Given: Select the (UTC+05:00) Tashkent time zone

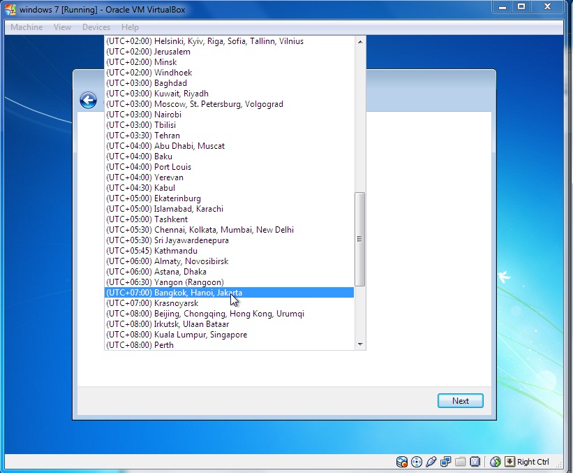Looking at the screenshot, I should (229, 219).
